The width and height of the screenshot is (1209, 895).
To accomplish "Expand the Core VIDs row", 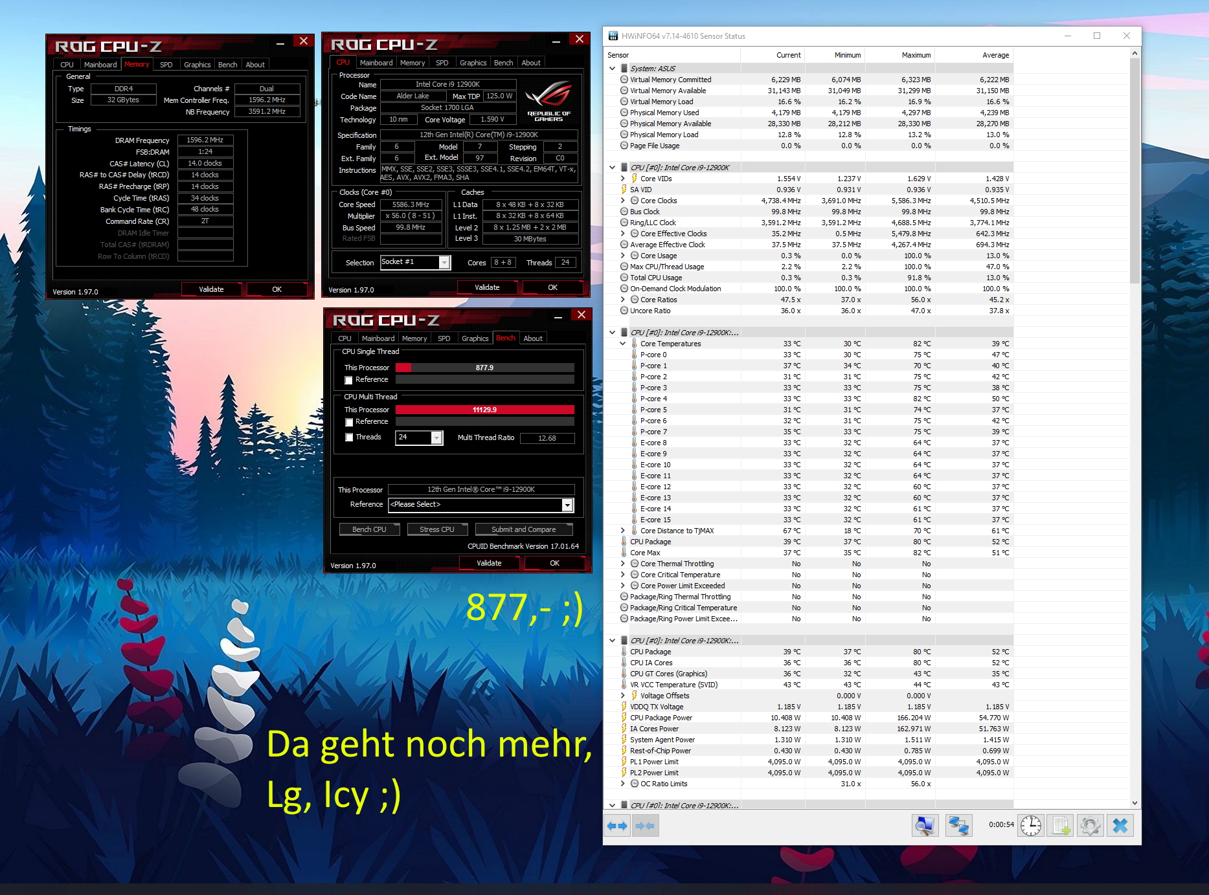I will tap(623, 179).
